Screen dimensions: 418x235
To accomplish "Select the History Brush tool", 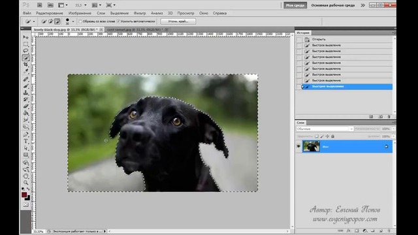I will tap(25, 99).
